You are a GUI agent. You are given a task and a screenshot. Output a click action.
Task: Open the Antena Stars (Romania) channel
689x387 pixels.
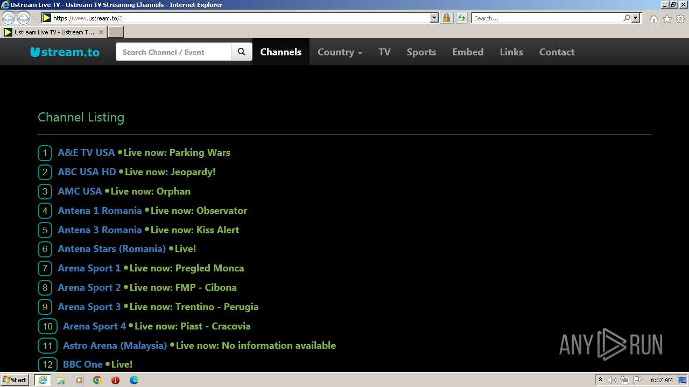pyautogui.click(x=111, y=249)
